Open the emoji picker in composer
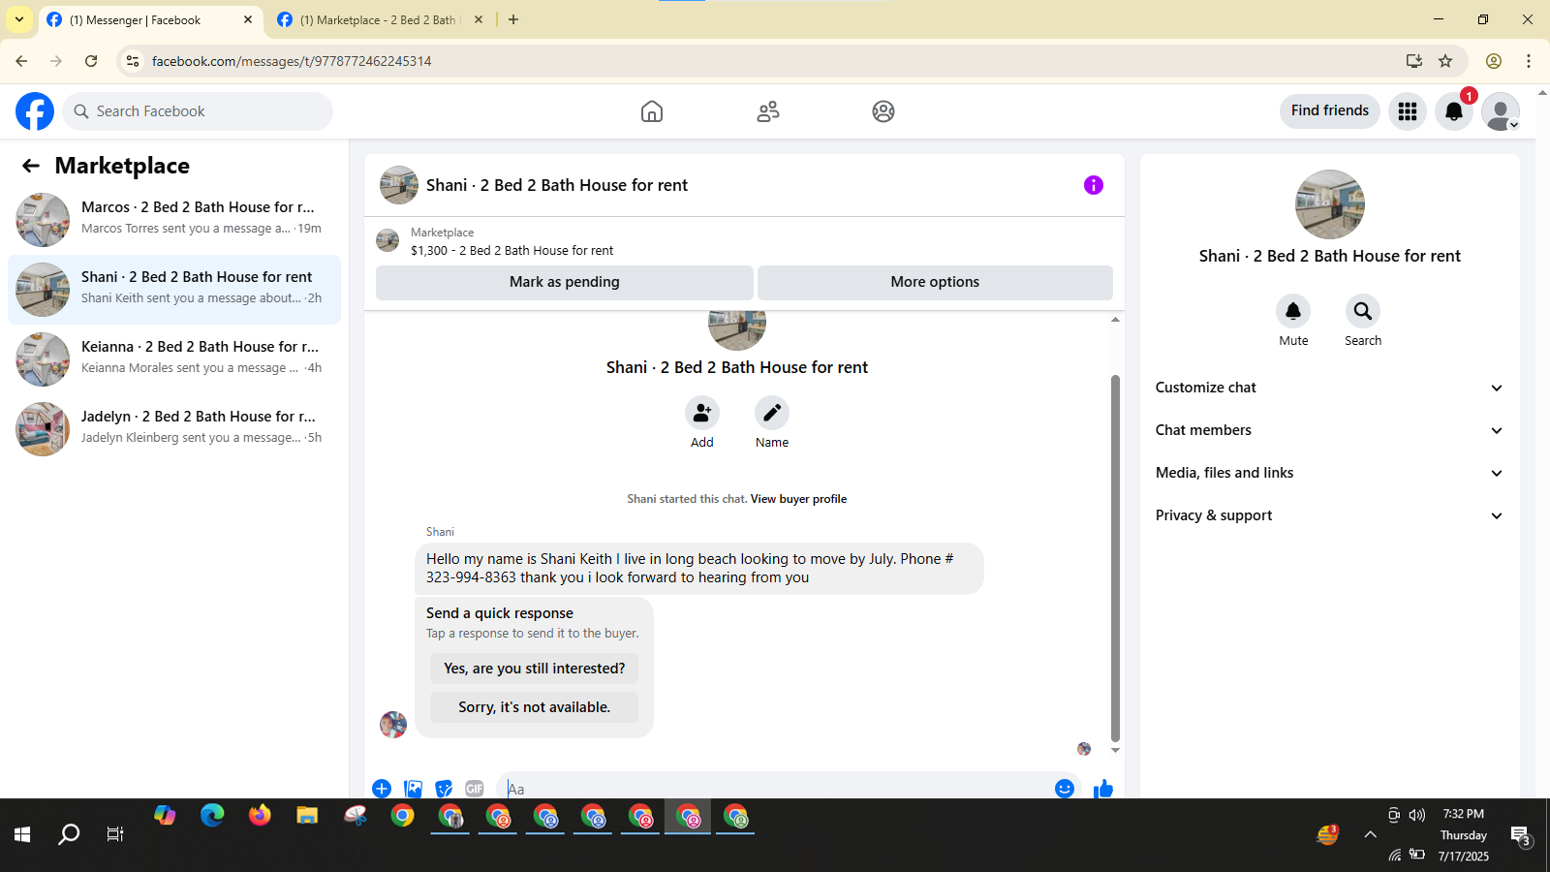 [1065, 789]
